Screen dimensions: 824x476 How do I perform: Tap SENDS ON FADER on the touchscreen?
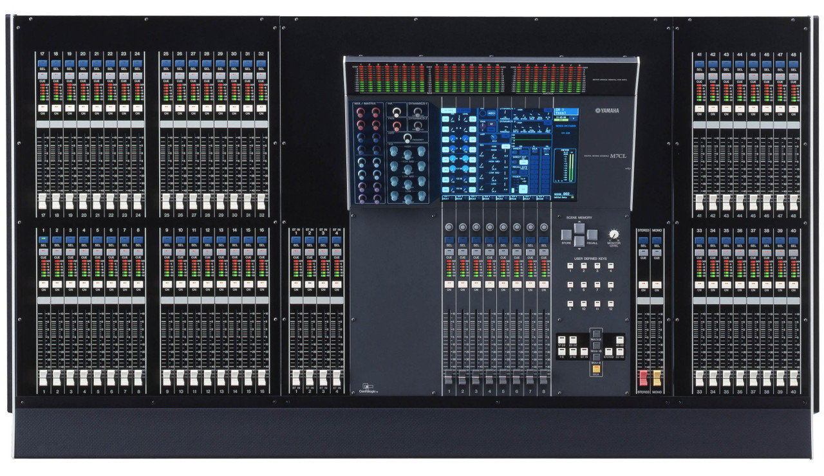[566, 125]
